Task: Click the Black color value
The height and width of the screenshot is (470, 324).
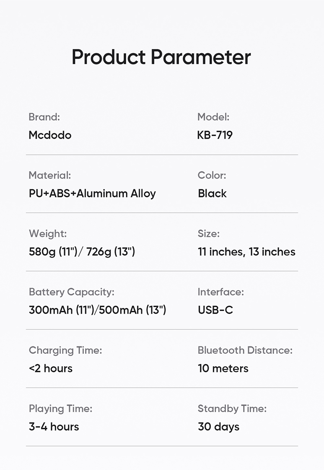Action: [x=212, y=194]
